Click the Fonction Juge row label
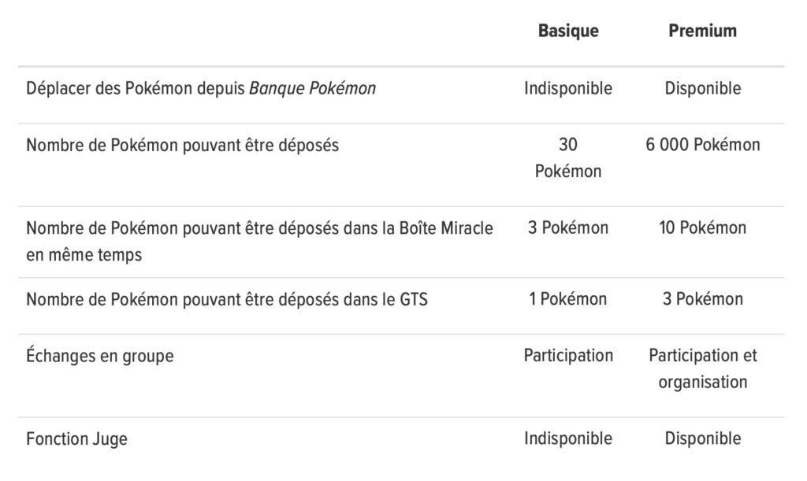807x481 pixels. click(x=76, y=438)
